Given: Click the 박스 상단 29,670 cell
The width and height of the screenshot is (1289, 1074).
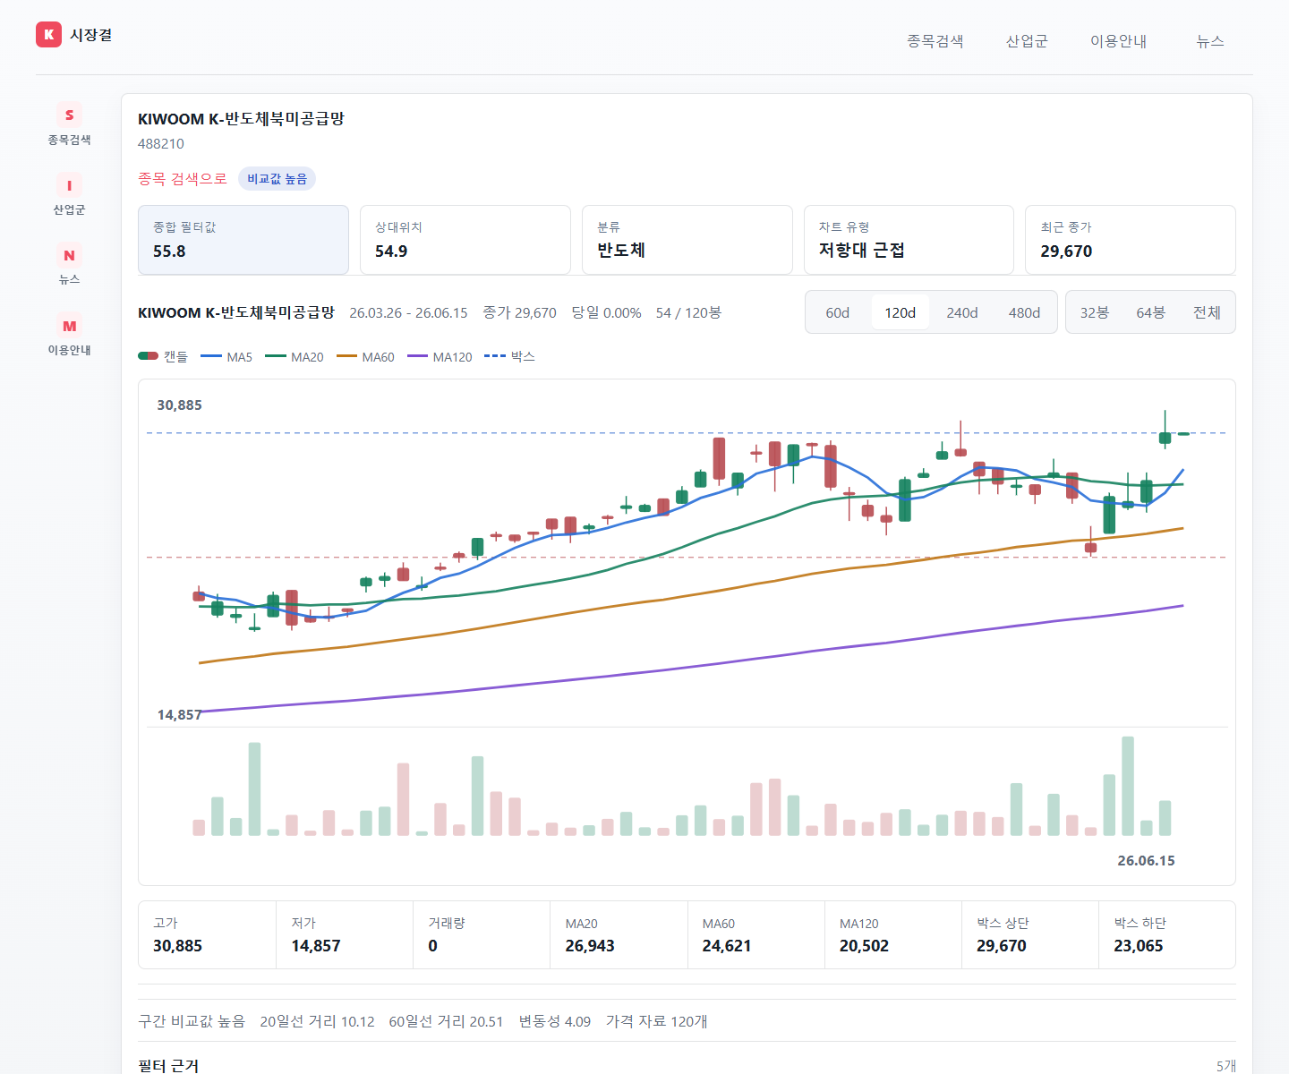Looking at the screenshot, I should [x=1030, y=935].
